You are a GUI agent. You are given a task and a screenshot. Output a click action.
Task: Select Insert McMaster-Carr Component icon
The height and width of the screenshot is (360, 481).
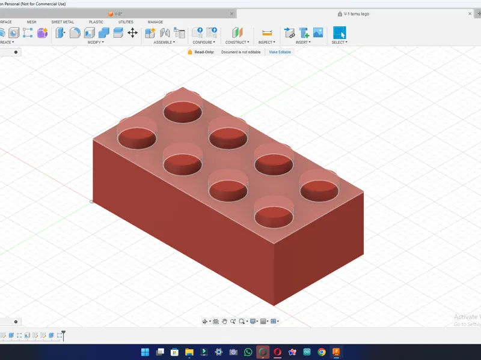304,33
